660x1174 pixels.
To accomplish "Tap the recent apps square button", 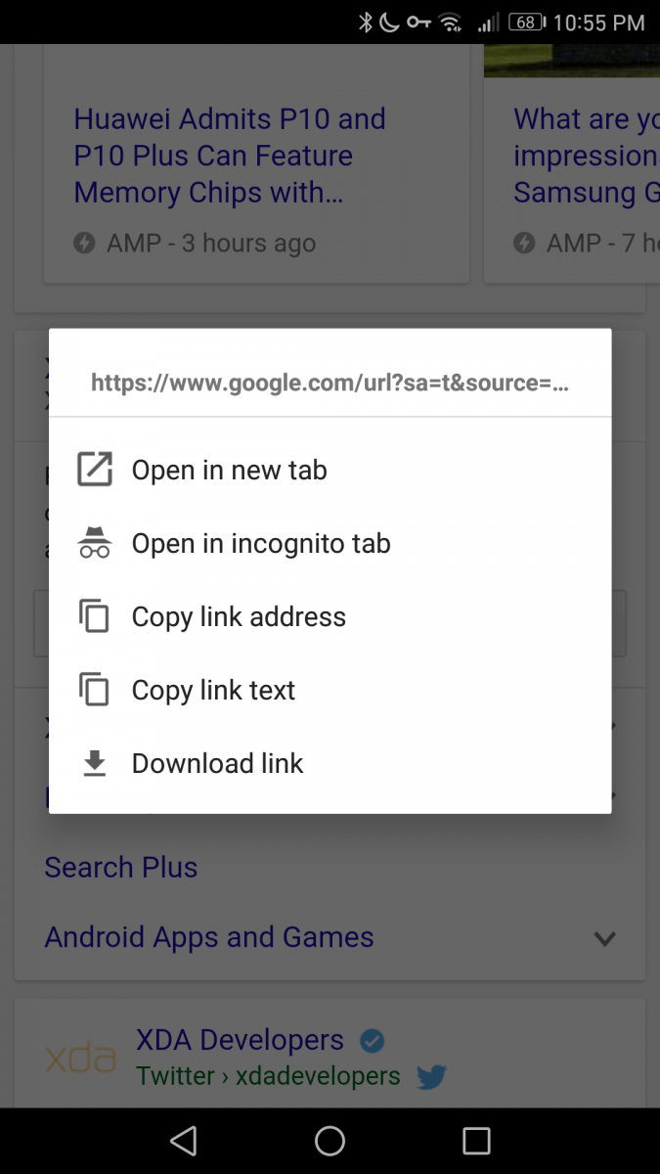I will point(476,1140).
